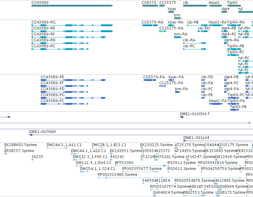Select the Tip60-PB protein
The image size is (253, 197).
coord(234,110)
